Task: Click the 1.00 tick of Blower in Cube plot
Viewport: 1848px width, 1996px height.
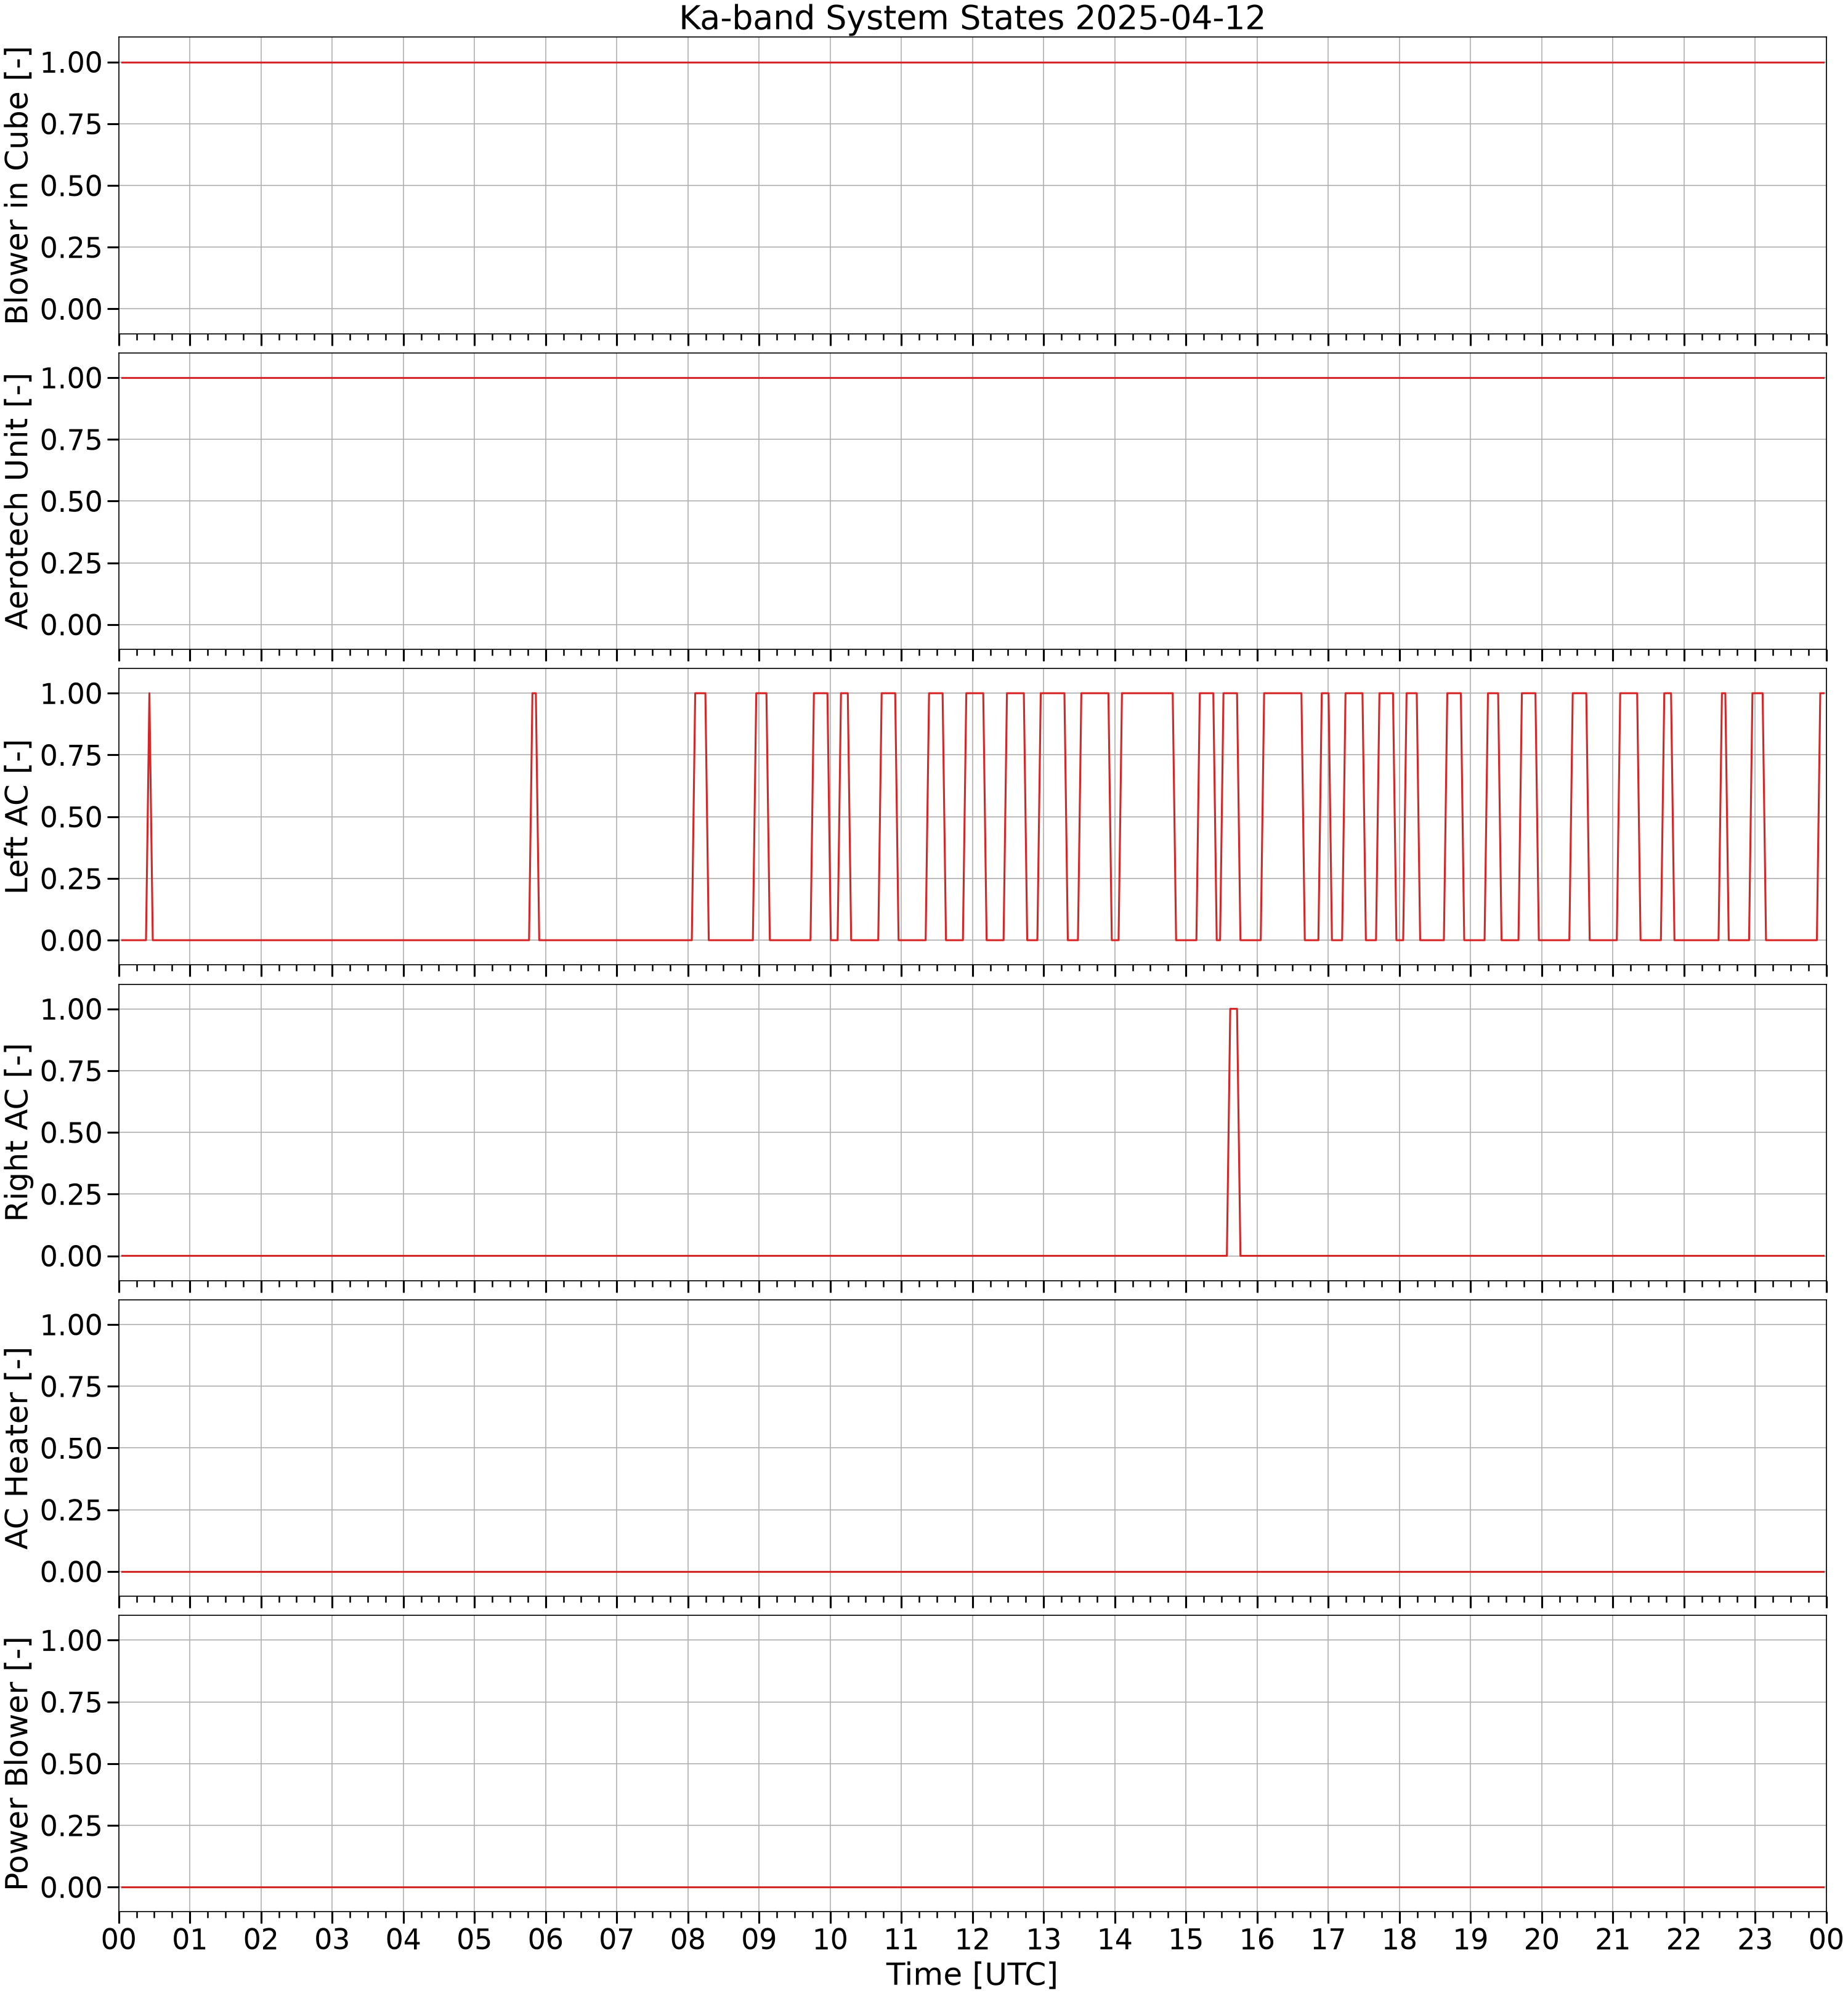Action: pyautogui.click(x=71, y=62)
